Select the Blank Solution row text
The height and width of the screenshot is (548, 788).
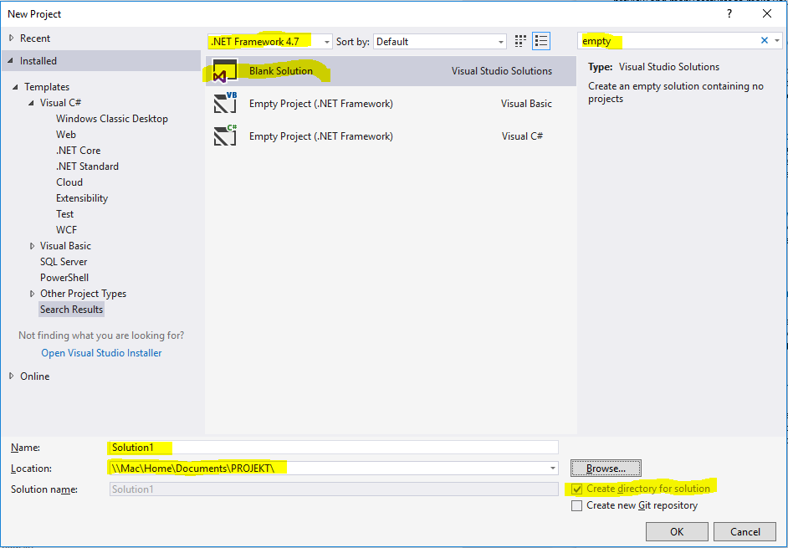point(281,71)
